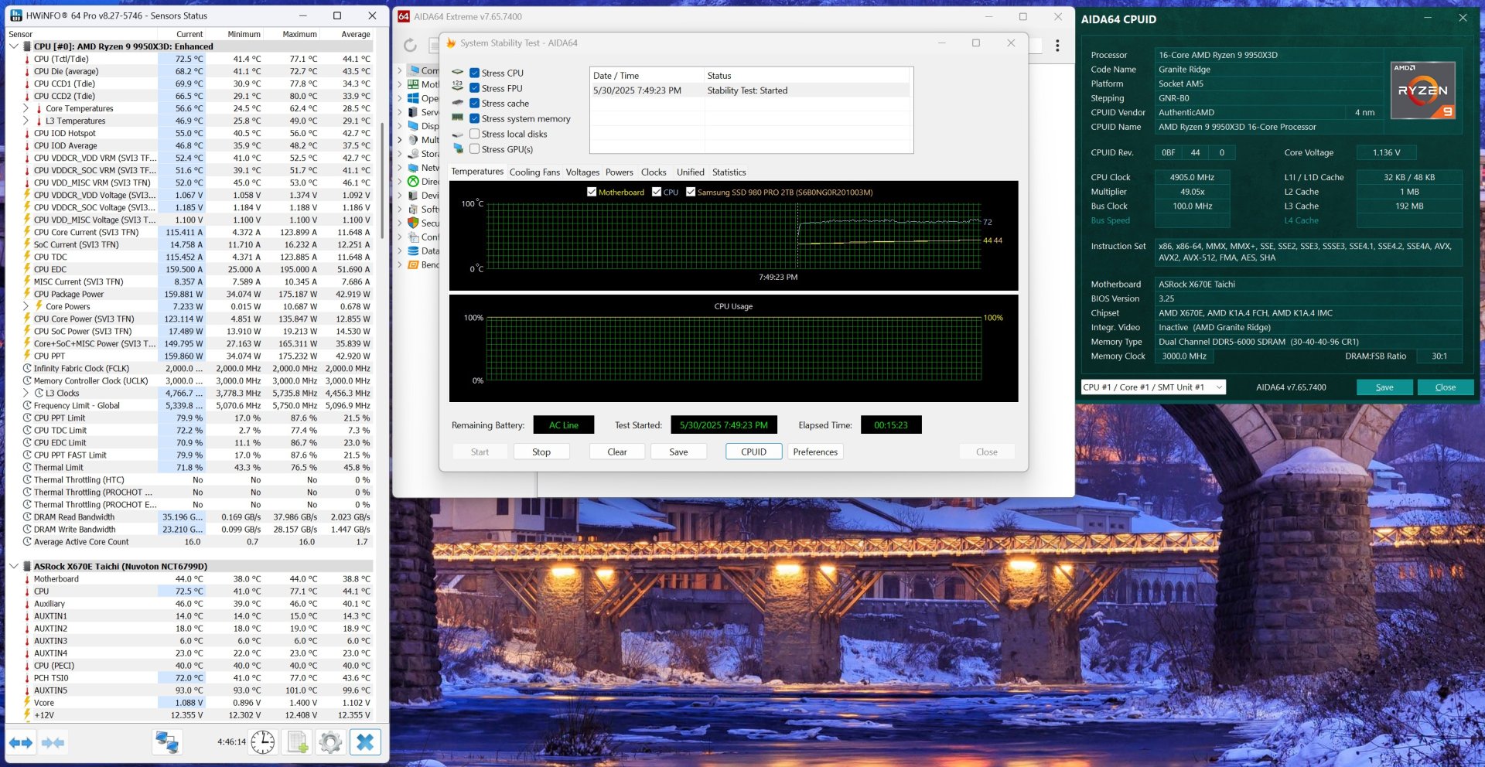
Task: Click the Security shield icon in AIDA64 sidebar
Action: [414, 223]
